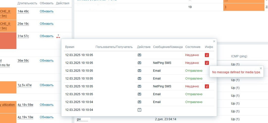Open the actions icon showing count 7
Screen dimensions: 268x123
(x=58, y=37)
